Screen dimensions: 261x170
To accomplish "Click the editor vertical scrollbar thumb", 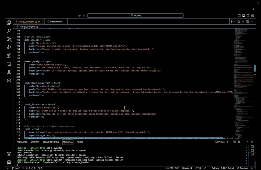I will [x=255, y=68].
